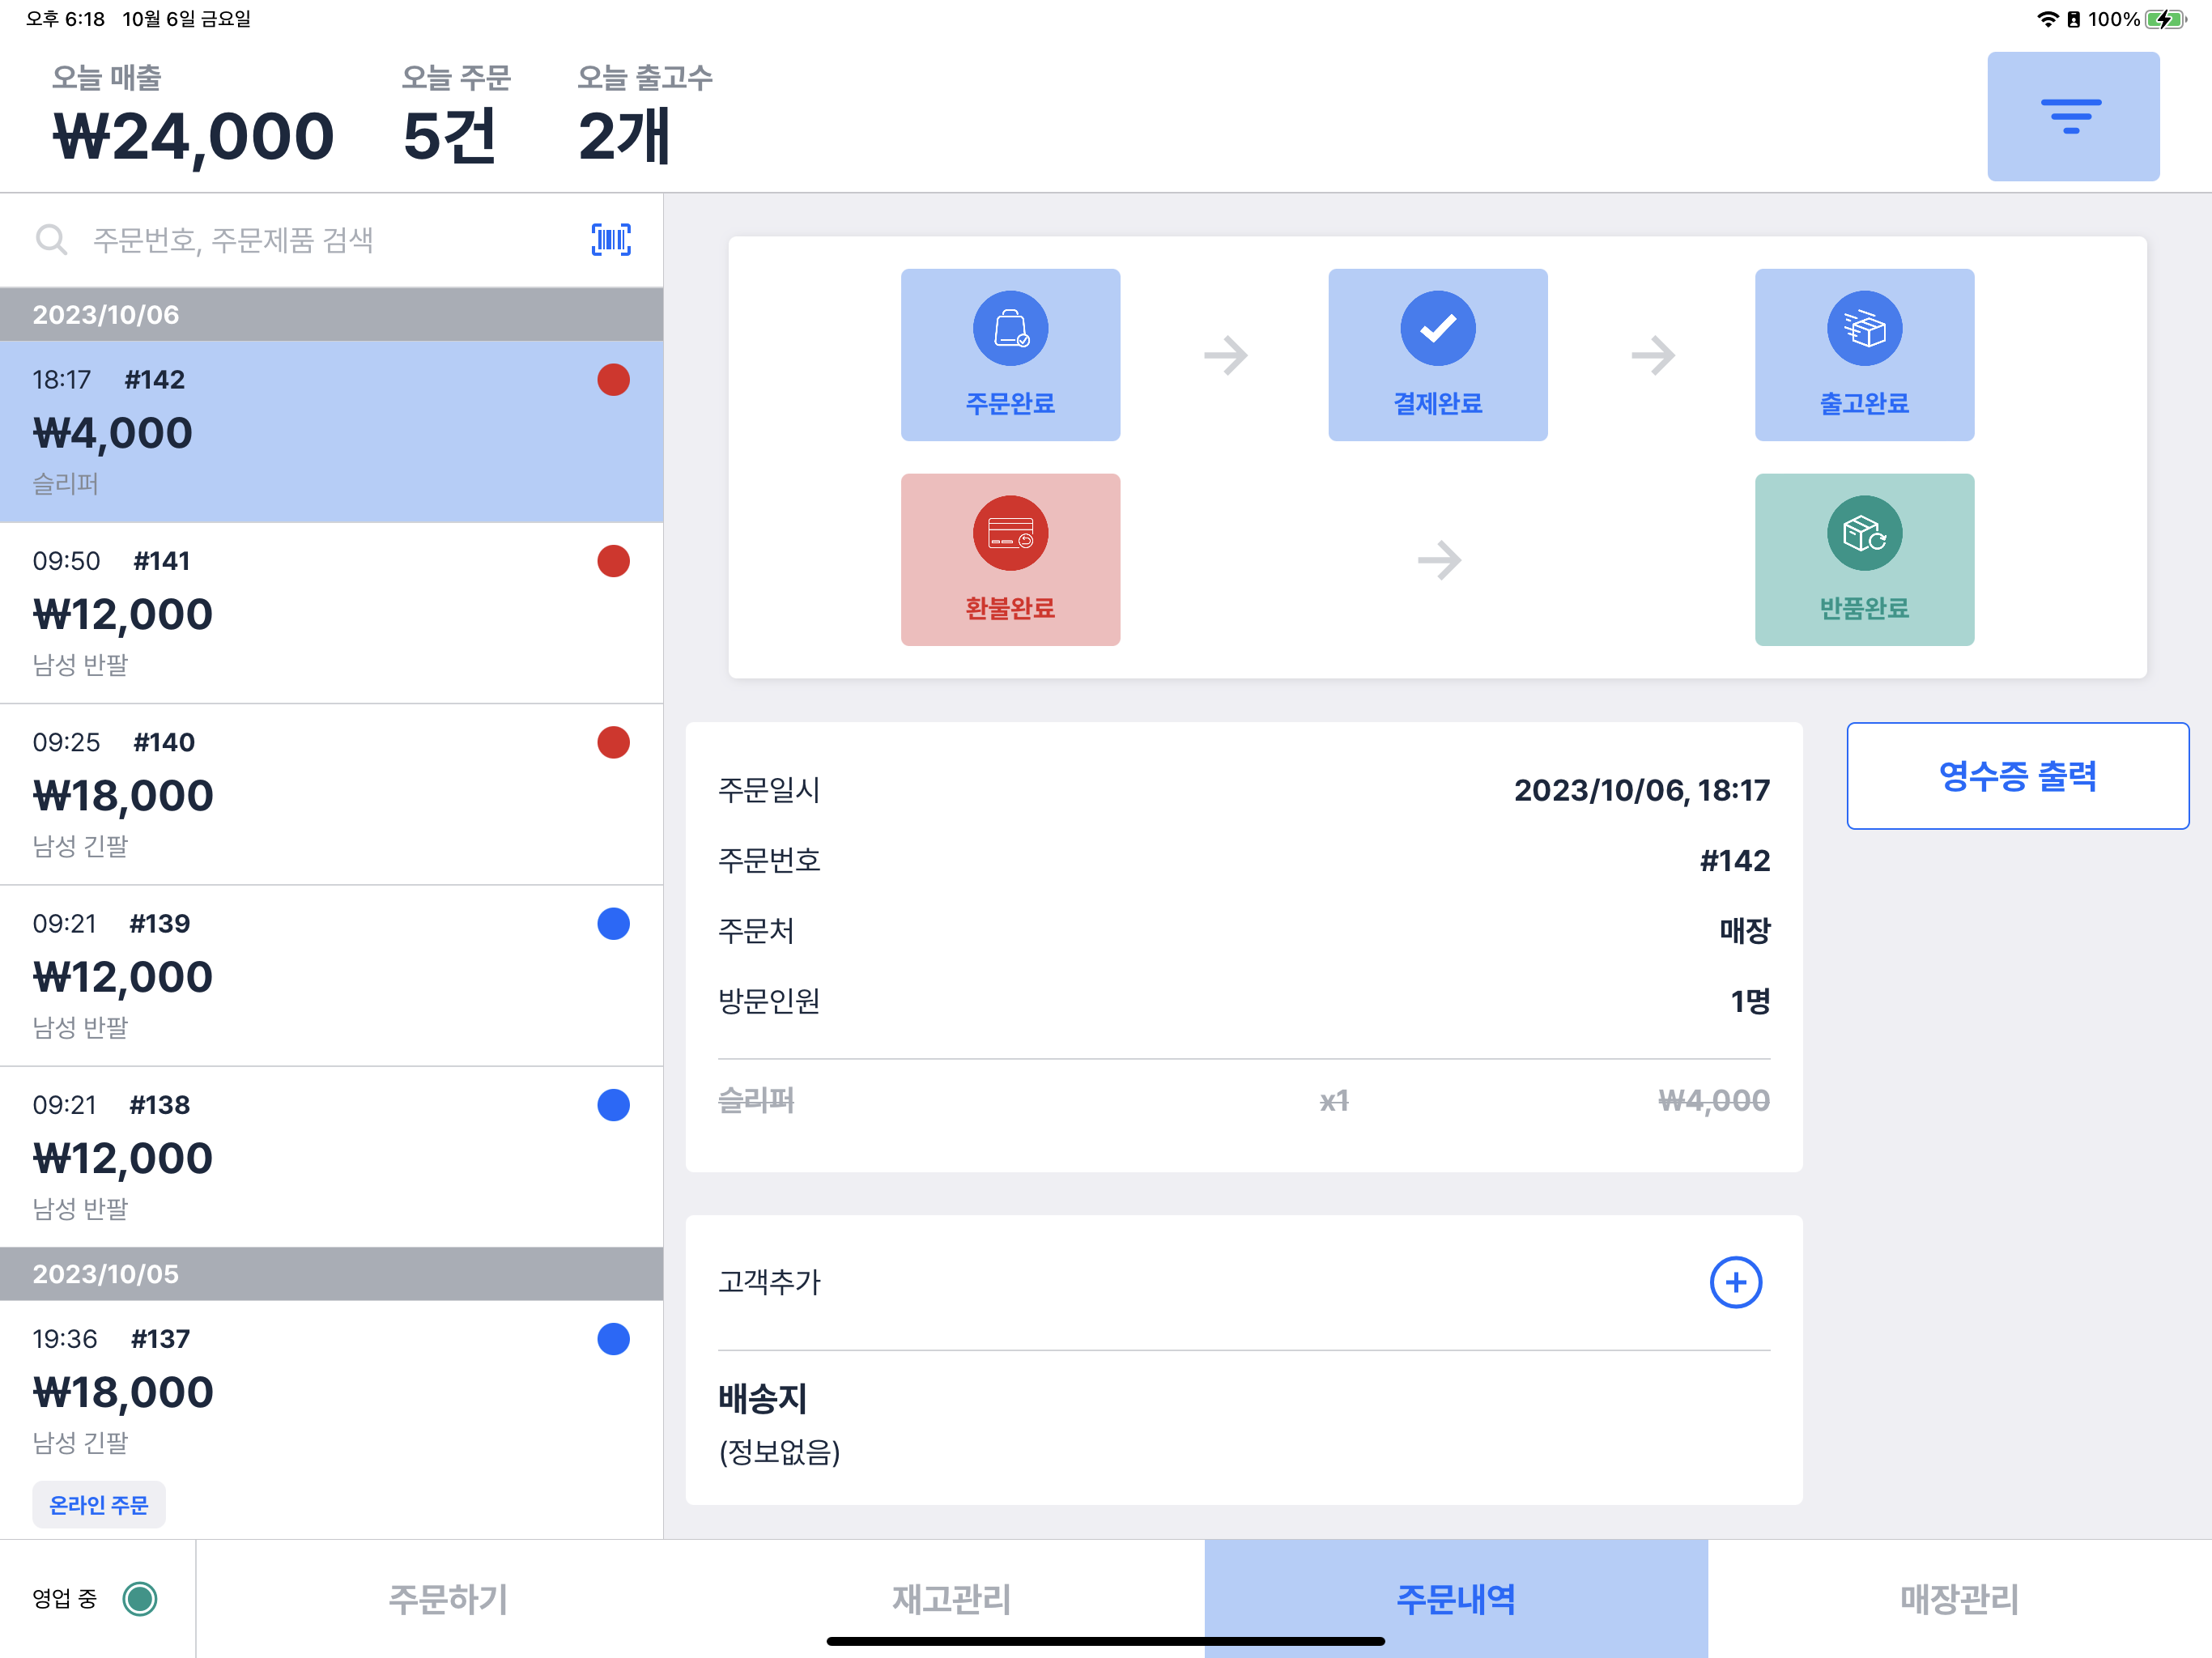Select the 반품완료 return box status
The image size is (2212, 1658).
1864,559
